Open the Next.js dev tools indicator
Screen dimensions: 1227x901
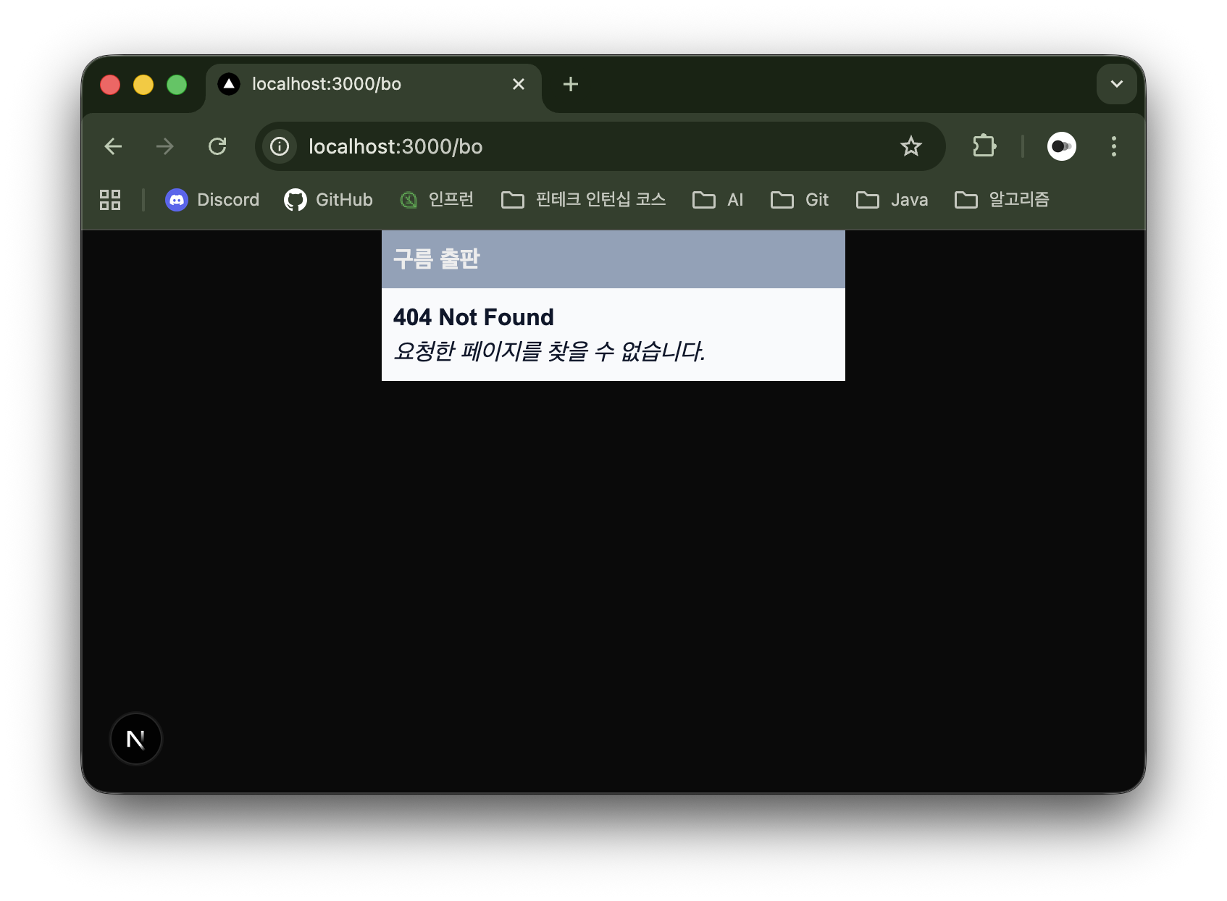(135, 739)
